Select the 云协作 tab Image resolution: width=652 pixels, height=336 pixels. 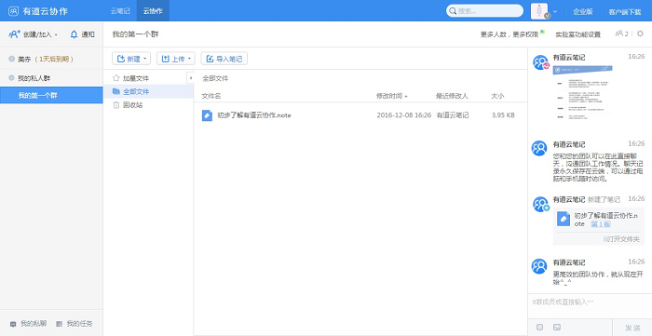(x=153, y=11)
